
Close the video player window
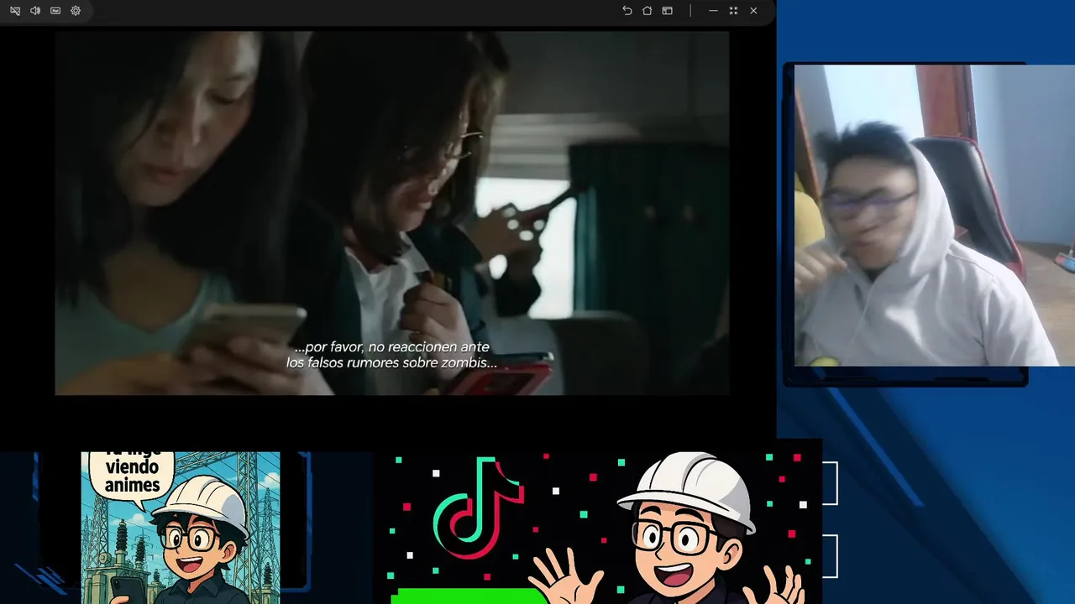pyautogui.click(x=753, y=11)
